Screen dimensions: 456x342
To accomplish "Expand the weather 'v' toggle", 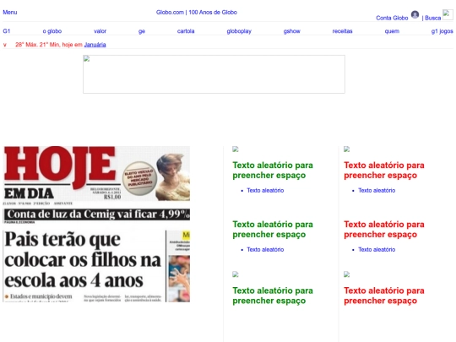I will click(5, 45).
